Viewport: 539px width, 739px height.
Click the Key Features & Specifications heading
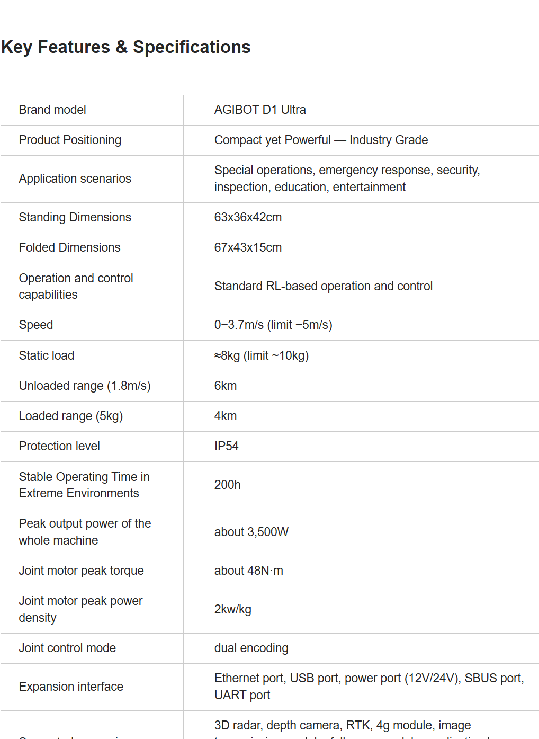point(126,47)
